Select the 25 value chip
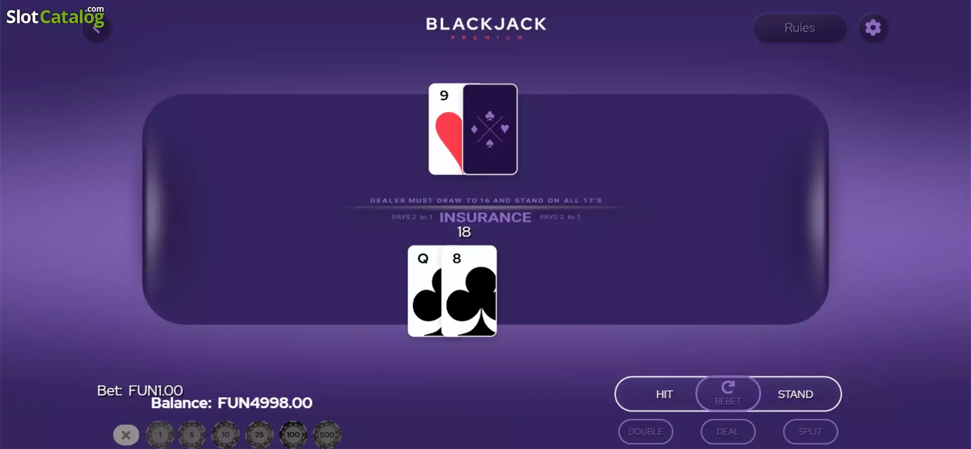The image size is (971, 449). pos(259,434)
